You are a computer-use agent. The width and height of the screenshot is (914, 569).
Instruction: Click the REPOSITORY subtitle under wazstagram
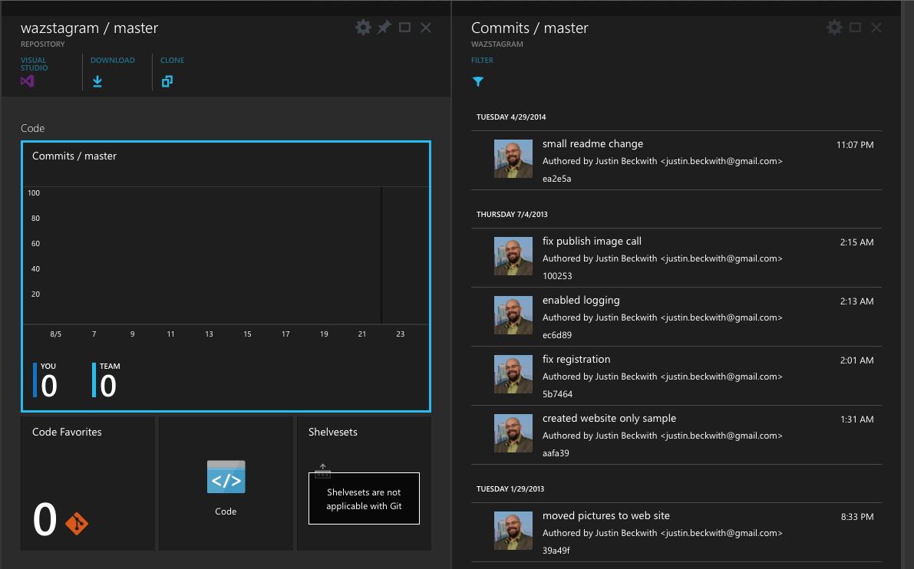42,44
